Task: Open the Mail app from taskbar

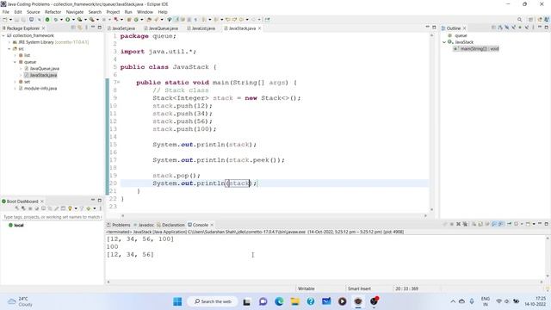Action: click(x=326, y=301)
